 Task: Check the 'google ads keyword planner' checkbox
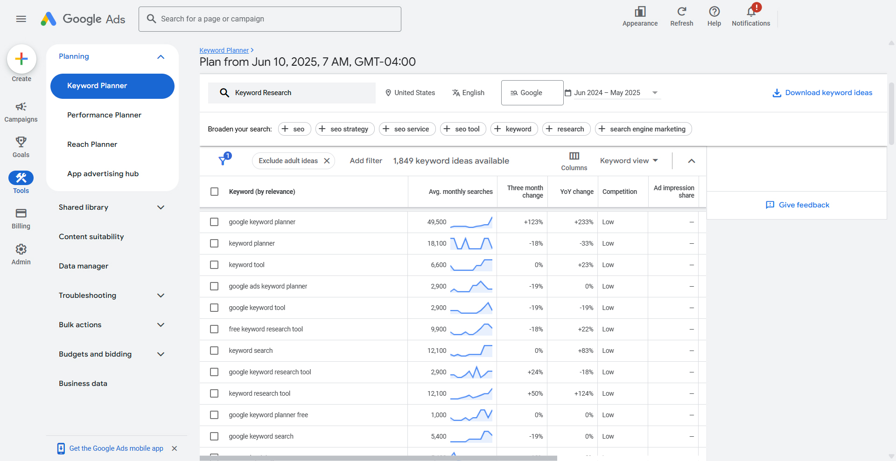(x=214, y=286)
